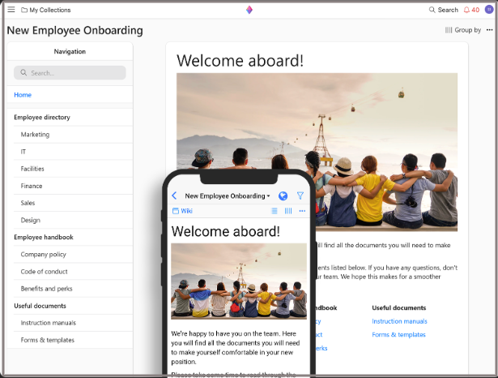The image size is (498, 378).
Task: Click the desktop Welcome aboard! heading
Action: pos(240,61)
